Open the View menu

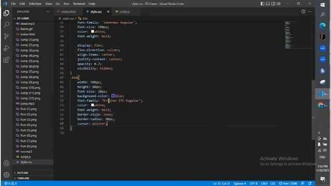point(49,4)
